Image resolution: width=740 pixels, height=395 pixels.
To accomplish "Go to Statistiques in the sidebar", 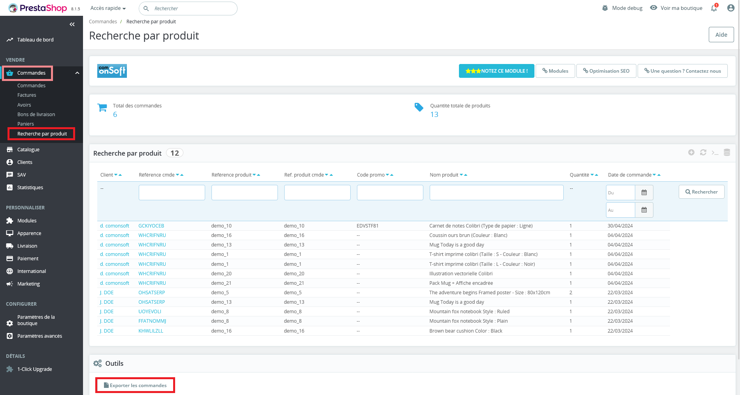I will 30,187.
